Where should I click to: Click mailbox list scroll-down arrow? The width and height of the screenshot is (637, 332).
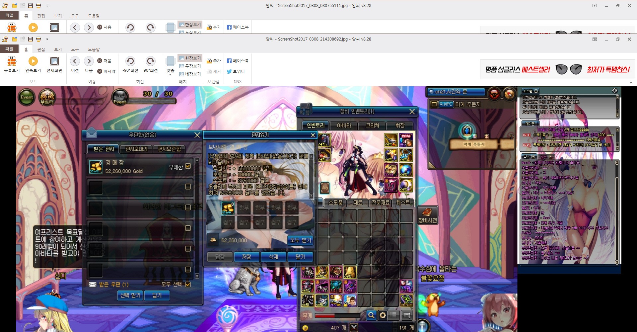pyautogui.click(x=197, y=276)
